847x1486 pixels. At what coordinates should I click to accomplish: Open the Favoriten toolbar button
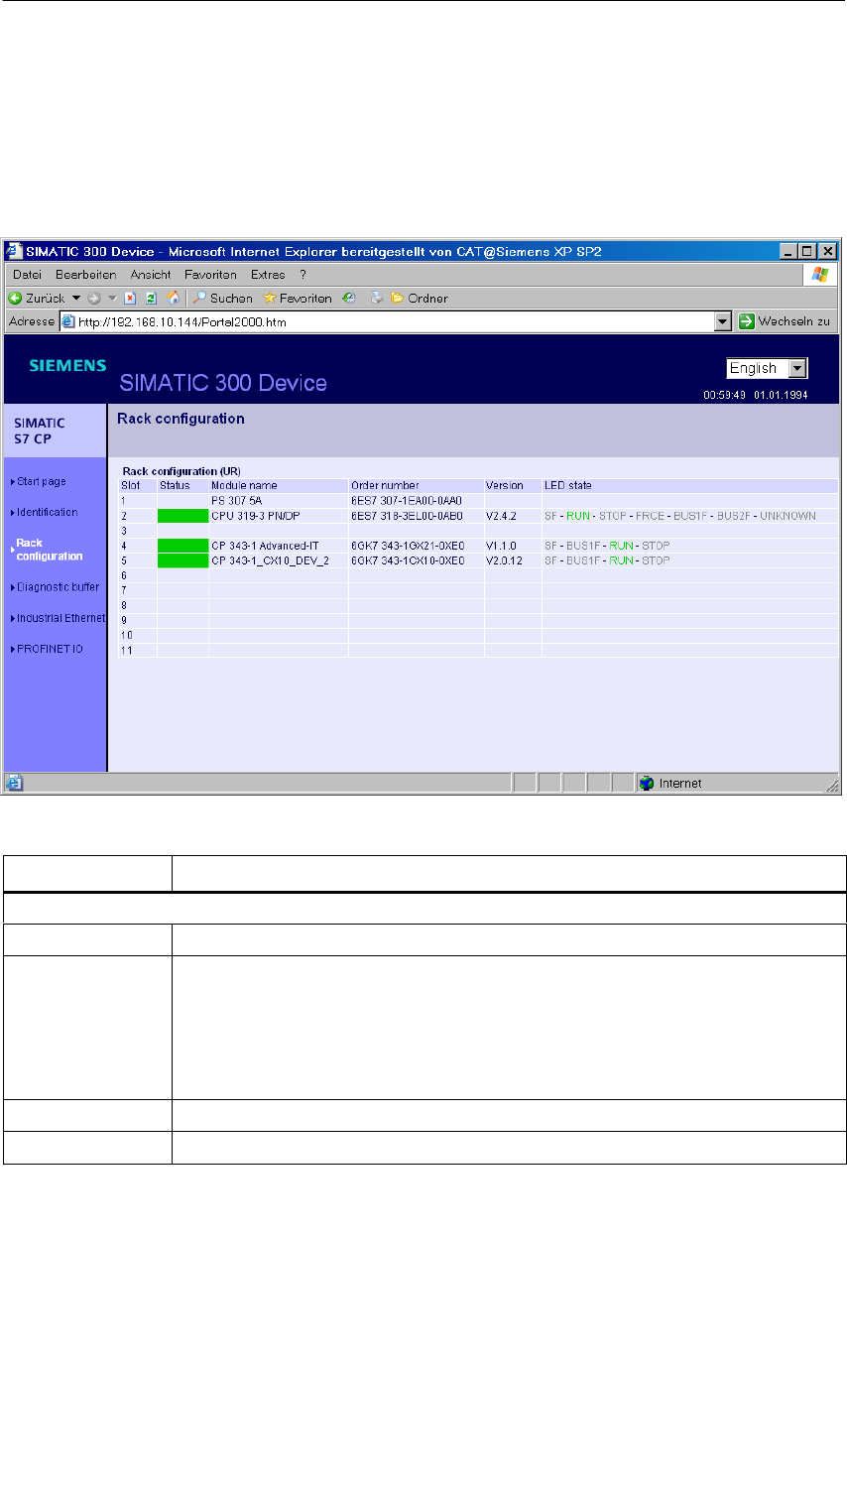coord(298,298)
